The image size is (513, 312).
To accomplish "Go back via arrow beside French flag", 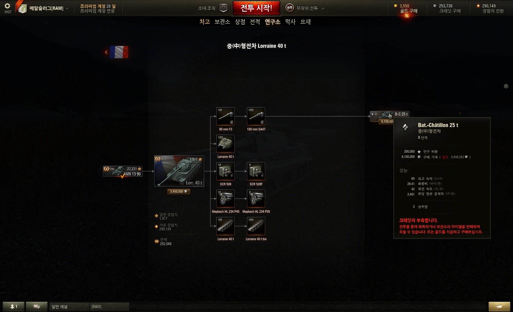I will 106,52.
